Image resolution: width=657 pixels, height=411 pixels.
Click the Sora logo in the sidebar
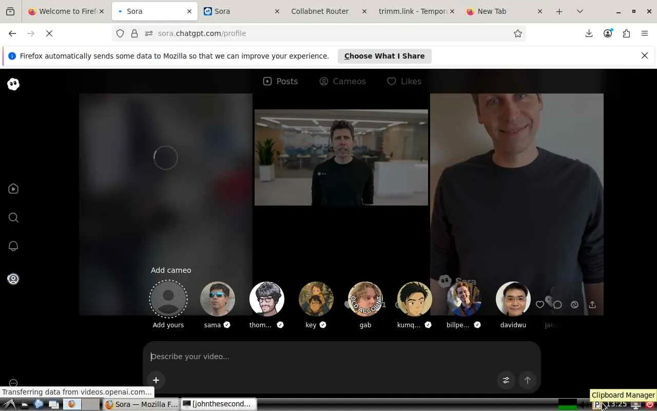pyautogui.click(x=13, y=84)
